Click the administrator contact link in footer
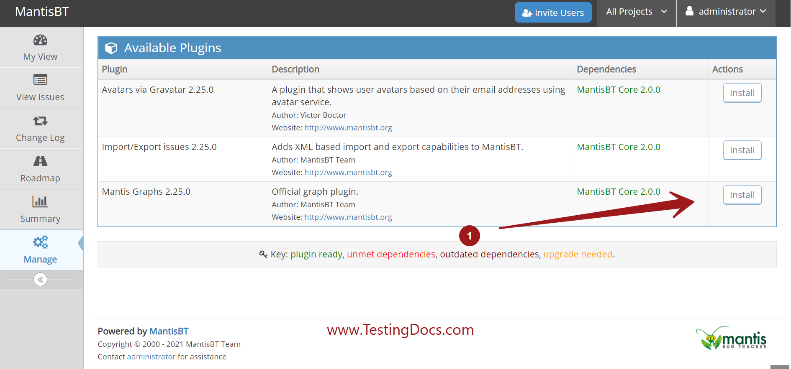Viewport: 791px width, 369px height. point(151,356)
